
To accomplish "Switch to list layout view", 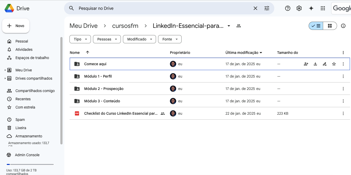I will (316, 26).
